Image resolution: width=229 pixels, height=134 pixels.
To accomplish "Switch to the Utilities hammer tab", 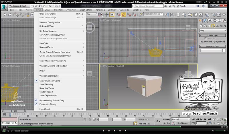I will [x=224, y=21].
